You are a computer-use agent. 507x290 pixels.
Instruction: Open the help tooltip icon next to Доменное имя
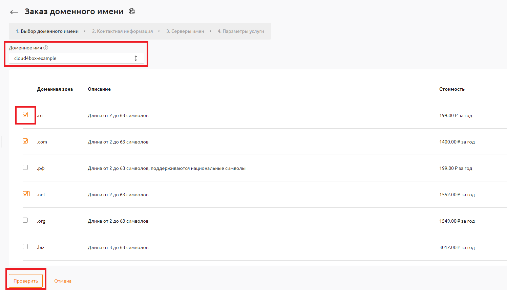pos(46,48)
